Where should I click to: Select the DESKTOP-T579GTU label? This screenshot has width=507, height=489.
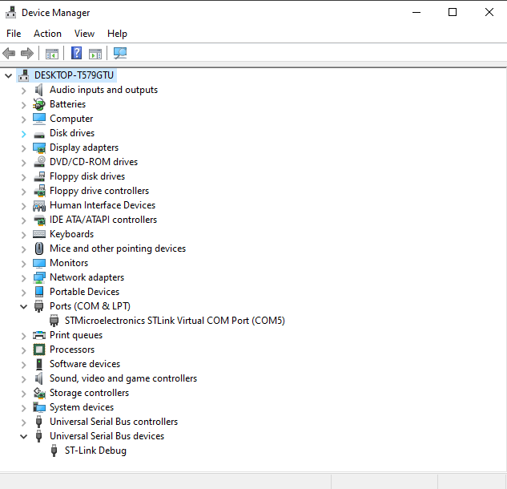click(74, 75)
